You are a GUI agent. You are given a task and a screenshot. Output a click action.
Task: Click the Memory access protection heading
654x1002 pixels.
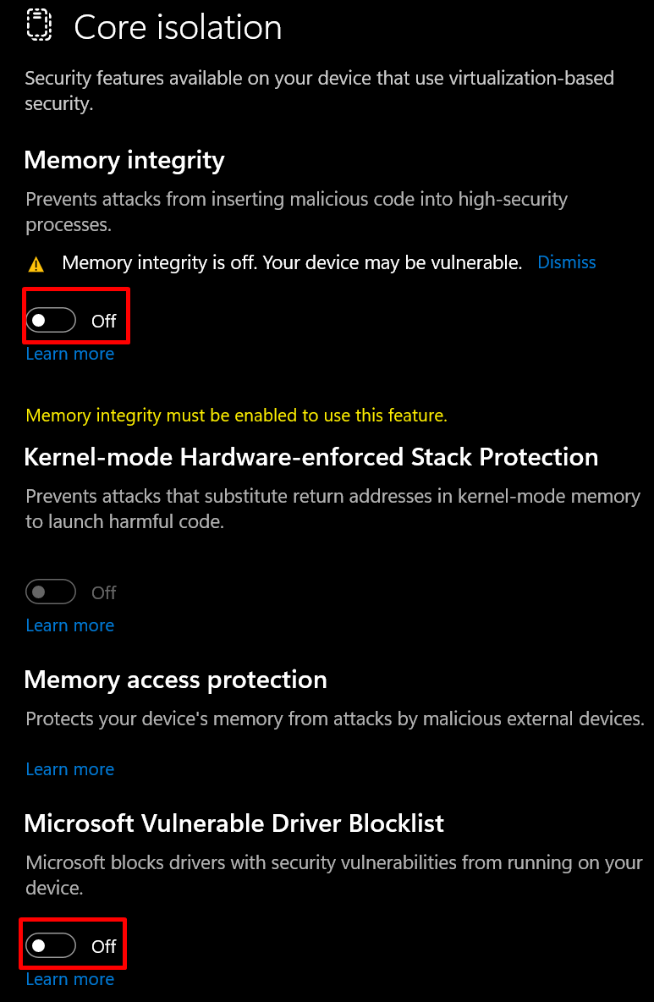175,680
